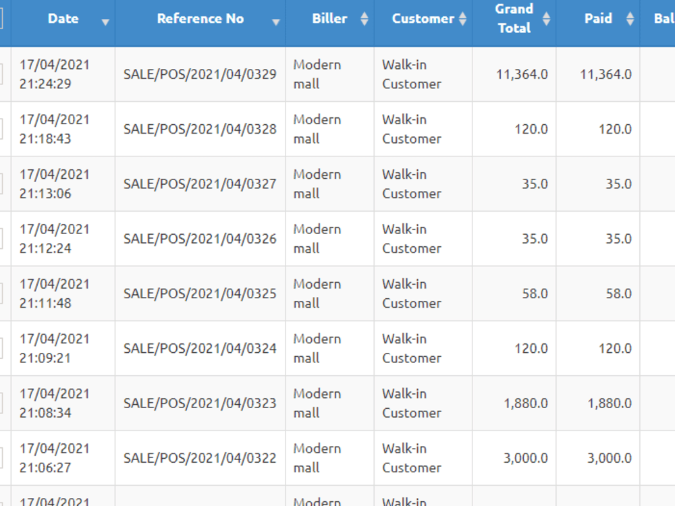Click date 17/04/2021 21:08:34
Viewport: 675px width, 506px height.
pos(55,403)
